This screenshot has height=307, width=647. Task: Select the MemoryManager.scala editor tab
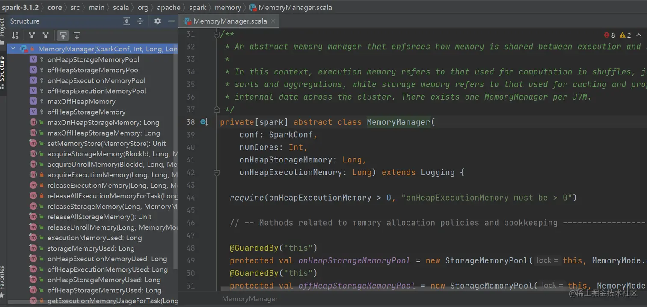tap(230, 21)
